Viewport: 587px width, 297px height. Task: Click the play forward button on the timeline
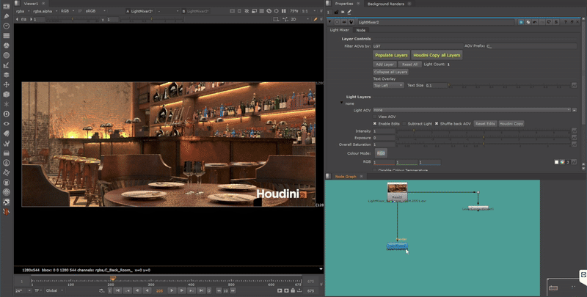pos(171,290)
